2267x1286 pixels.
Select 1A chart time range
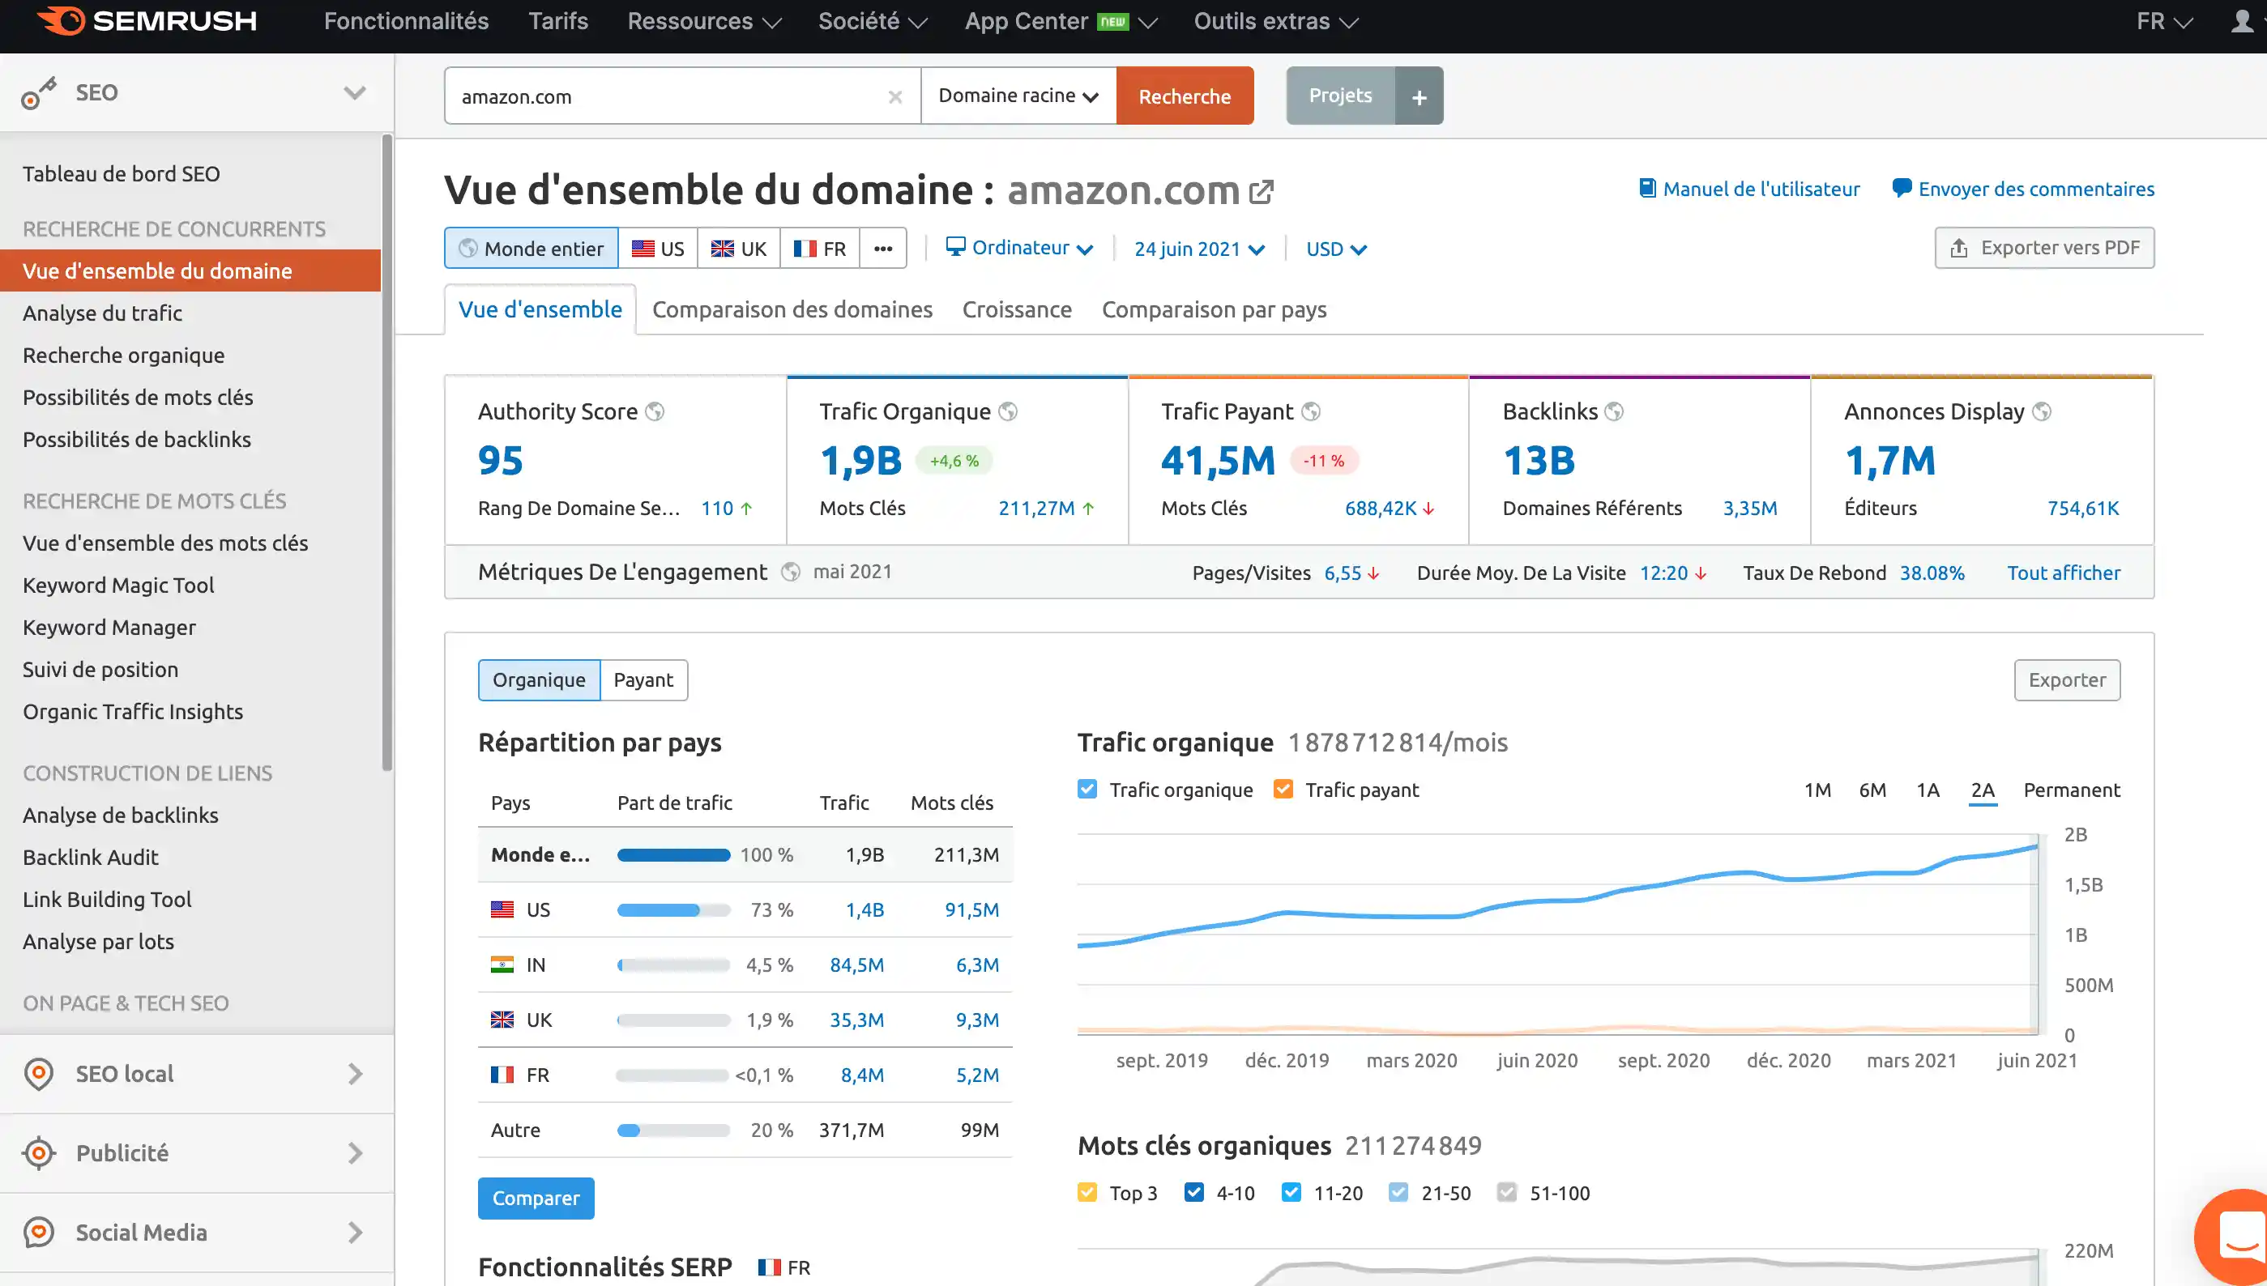[1928, 790]
